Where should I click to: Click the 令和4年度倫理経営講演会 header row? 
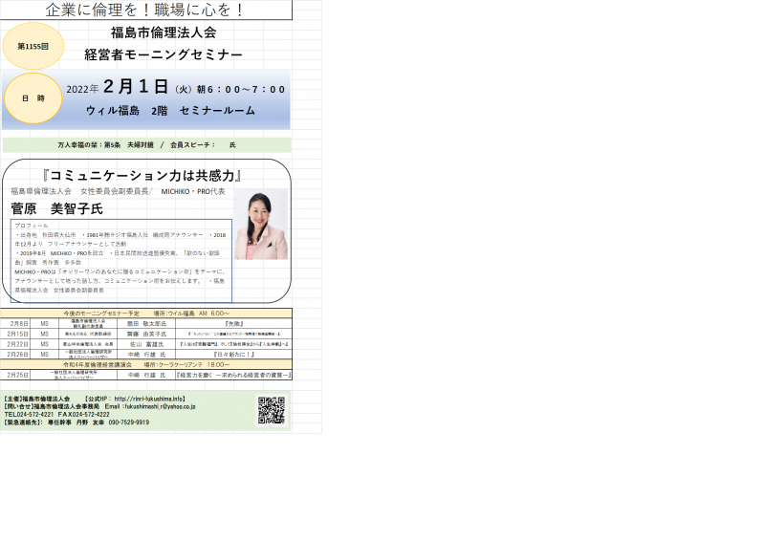click(x=147, y=365)
